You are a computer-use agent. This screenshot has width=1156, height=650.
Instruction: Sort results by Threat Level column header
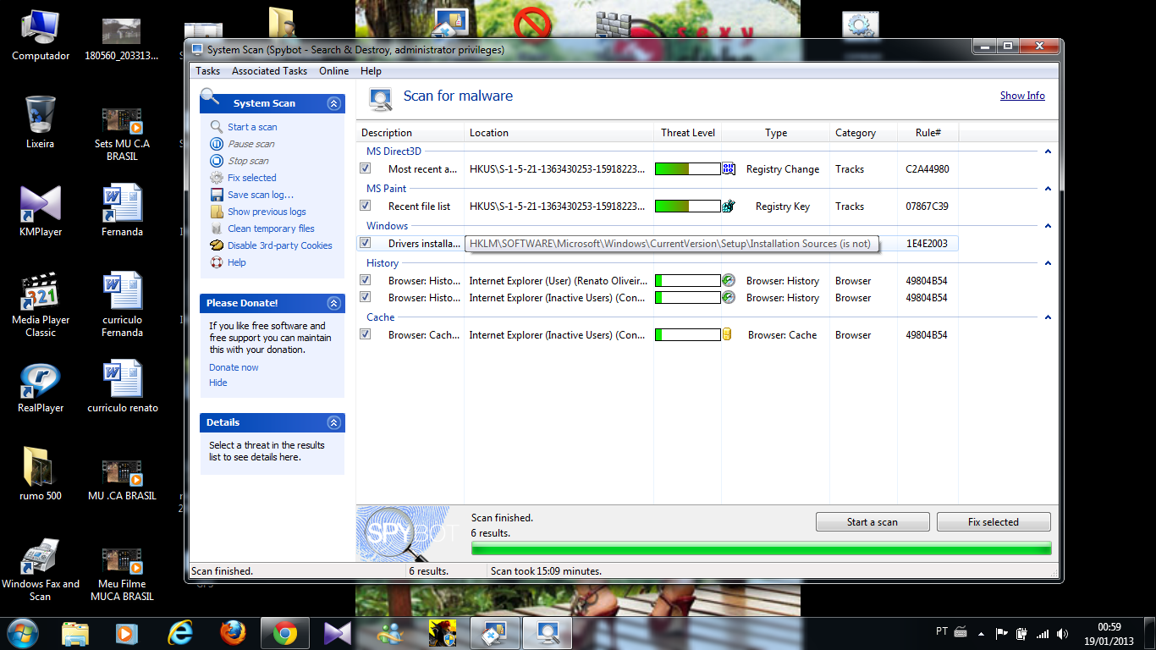[x=687, y=133]
